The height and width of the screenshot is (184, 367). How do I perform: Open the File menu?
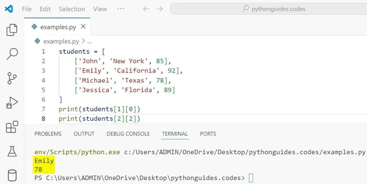[27, 9]
